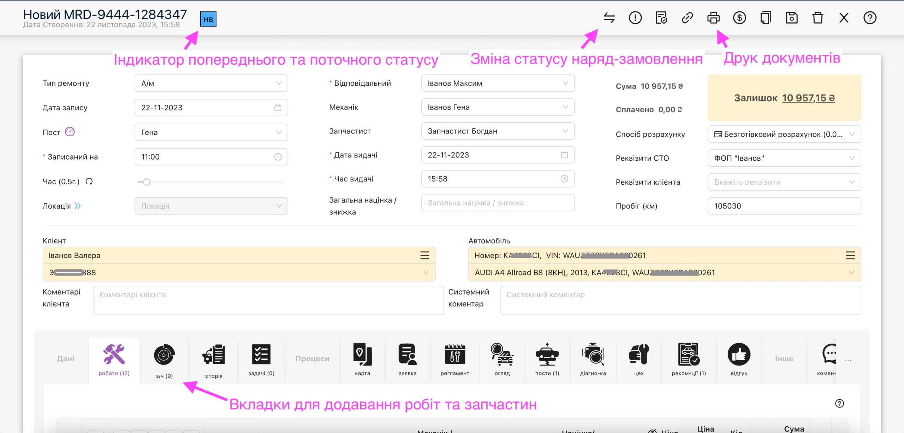Click the question mark help icon
The height and width of the screenshot is (433, 904).
(x=870, y=18)
